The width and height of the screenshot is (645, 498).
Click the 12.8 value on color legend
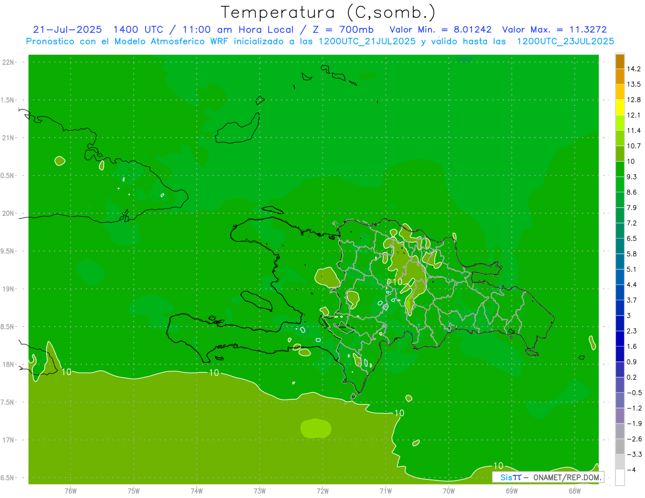tap(634, 99)
